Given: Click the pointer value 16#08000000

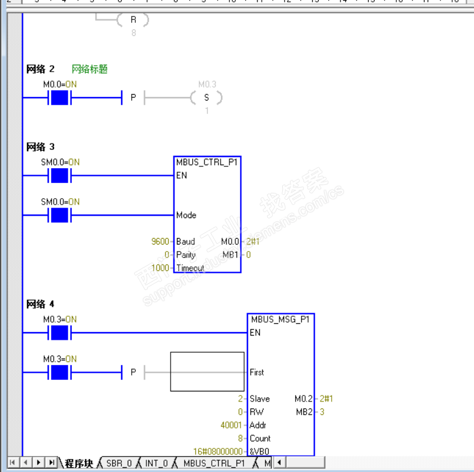Looking at the screenshot, I should click(218, 451).
